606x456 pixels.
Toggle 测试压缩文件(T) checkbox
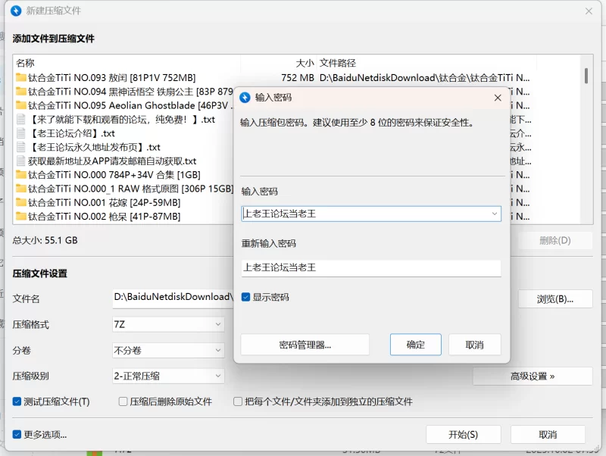pyautogui.click(x=17, y=401)
